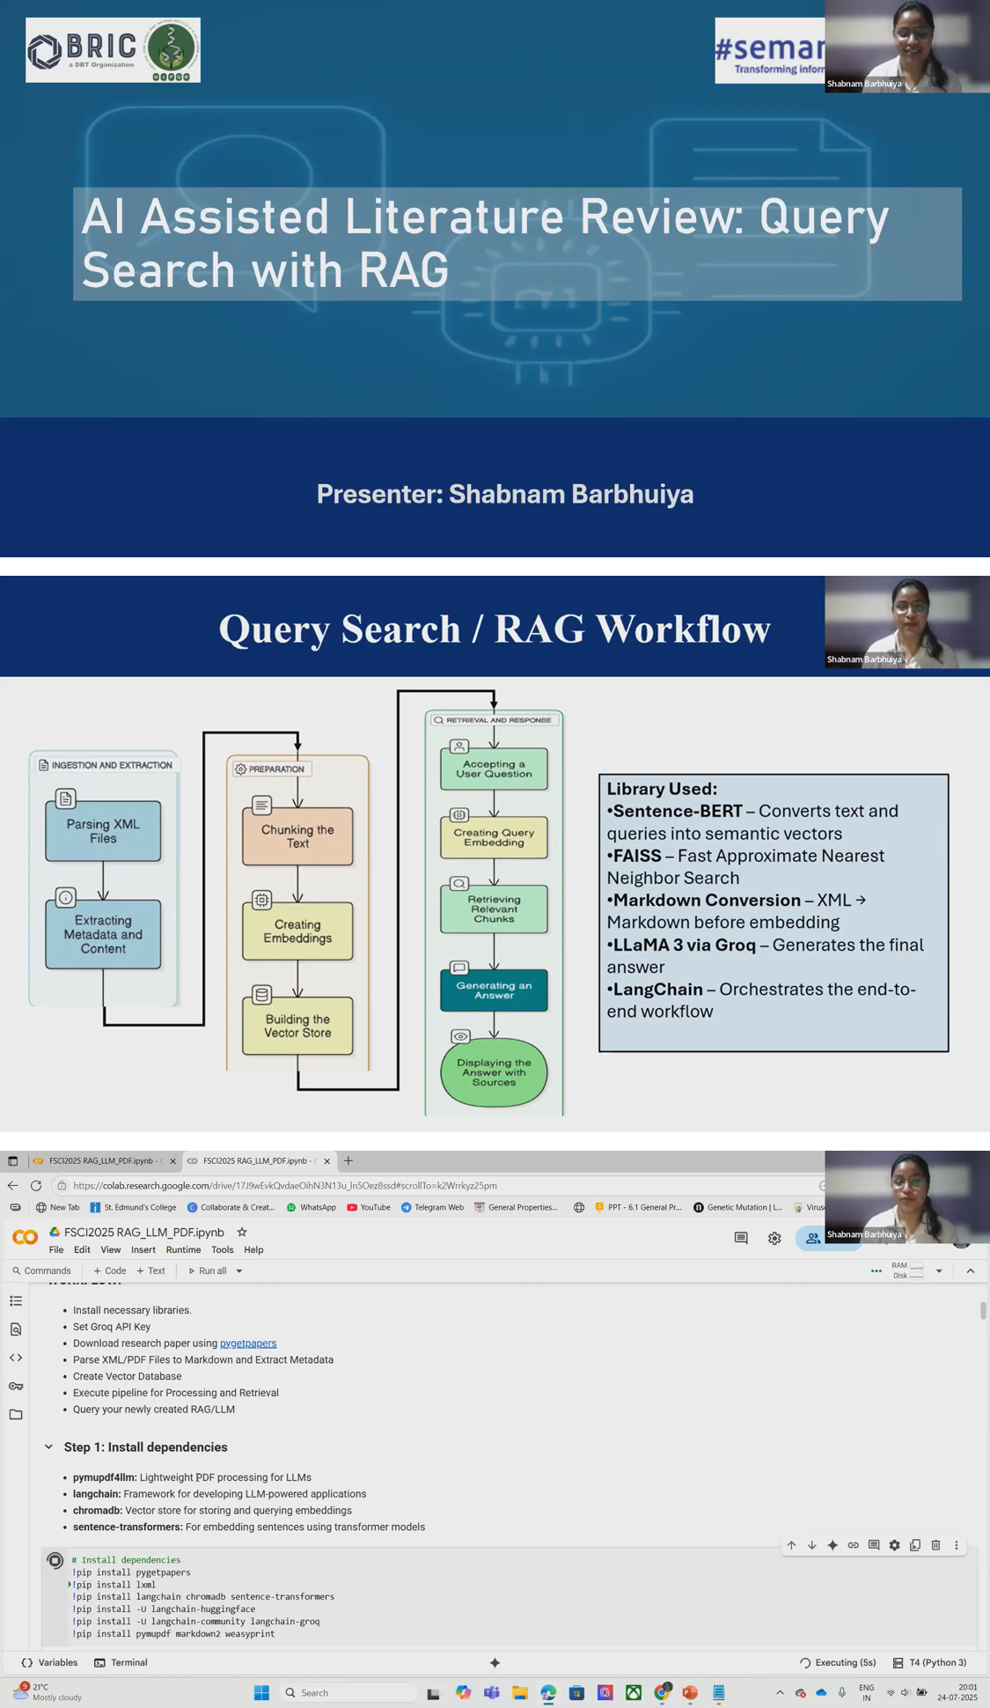Switch to the first FSCI2025 RAG_LLM_PDF tab
This screenshot has height=1708, width=990.
pos(100,1160)
